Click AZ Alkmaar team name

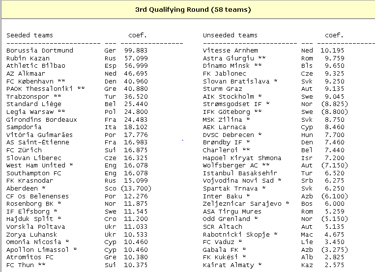pos(26,74)
